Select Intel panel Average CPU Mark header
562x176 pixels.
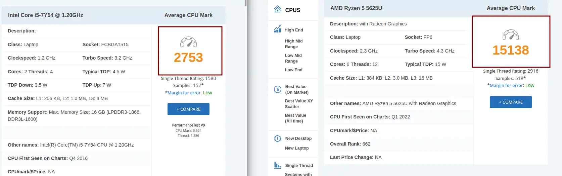(188, 15)
